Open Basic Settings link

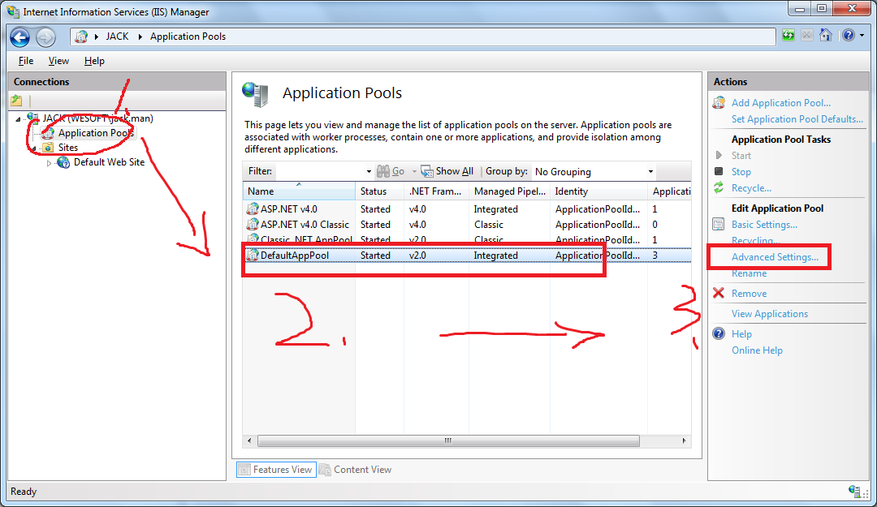click(764, 225)
